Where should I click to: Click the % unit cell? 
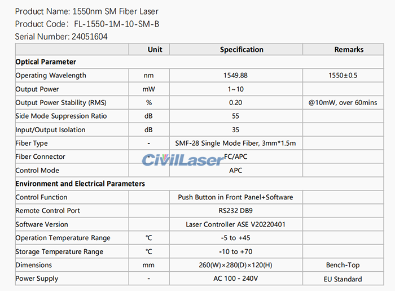[x=148, y=103]
